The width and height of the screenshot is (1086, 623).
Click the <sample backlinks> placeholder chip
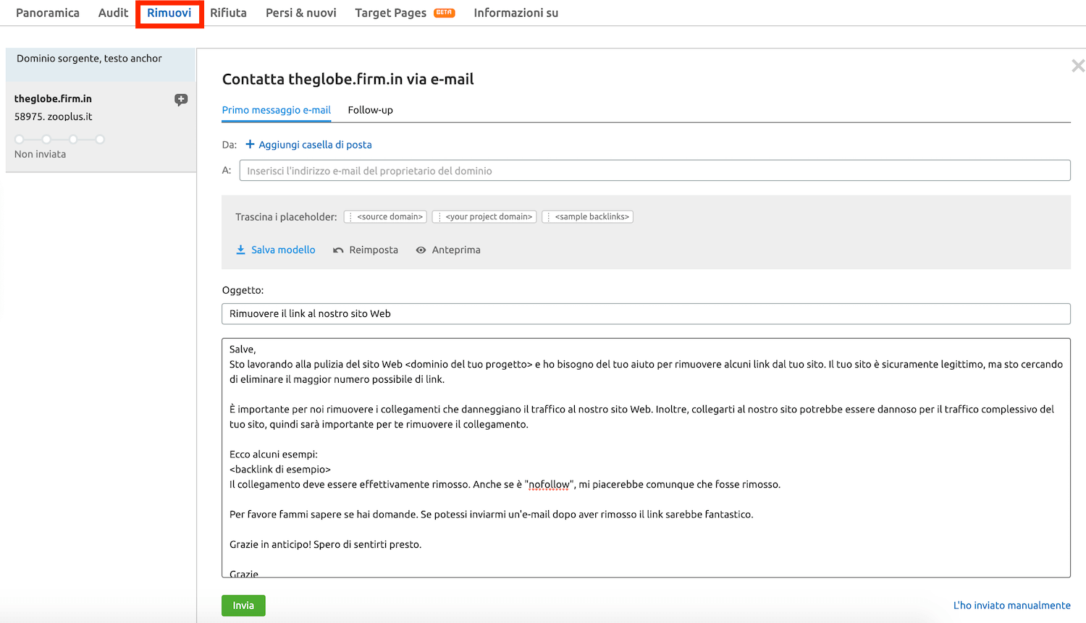point(588,216)
